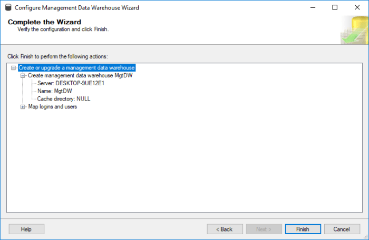Collapse the Create management data warehouse MgtDW node
369x240 pixels.
pos(23,76)
